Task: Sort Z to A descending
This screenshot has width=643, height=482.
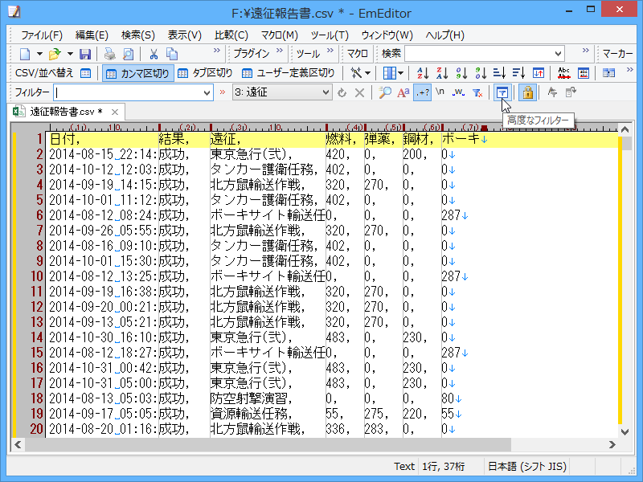Action: pos(442,73)
